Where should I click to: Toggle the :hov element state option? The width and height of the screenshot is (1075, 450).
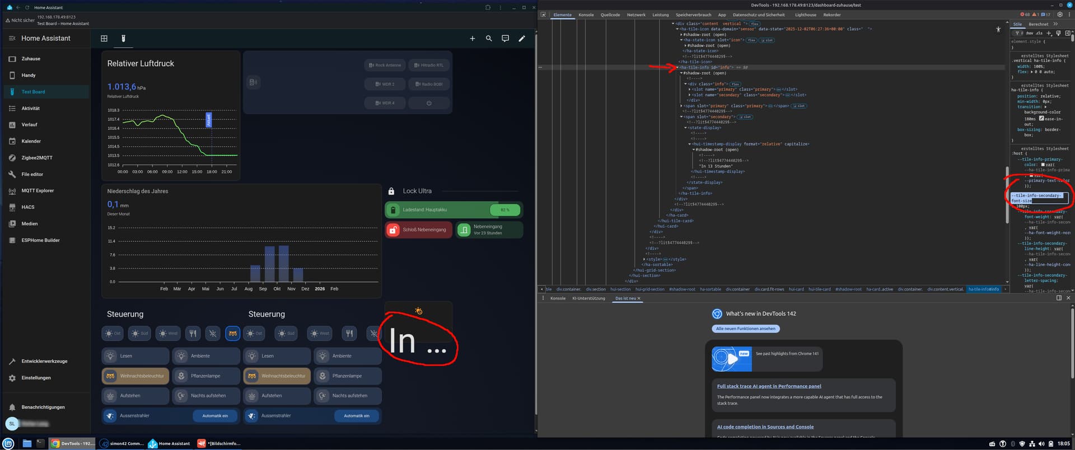tap(1029, 33)
